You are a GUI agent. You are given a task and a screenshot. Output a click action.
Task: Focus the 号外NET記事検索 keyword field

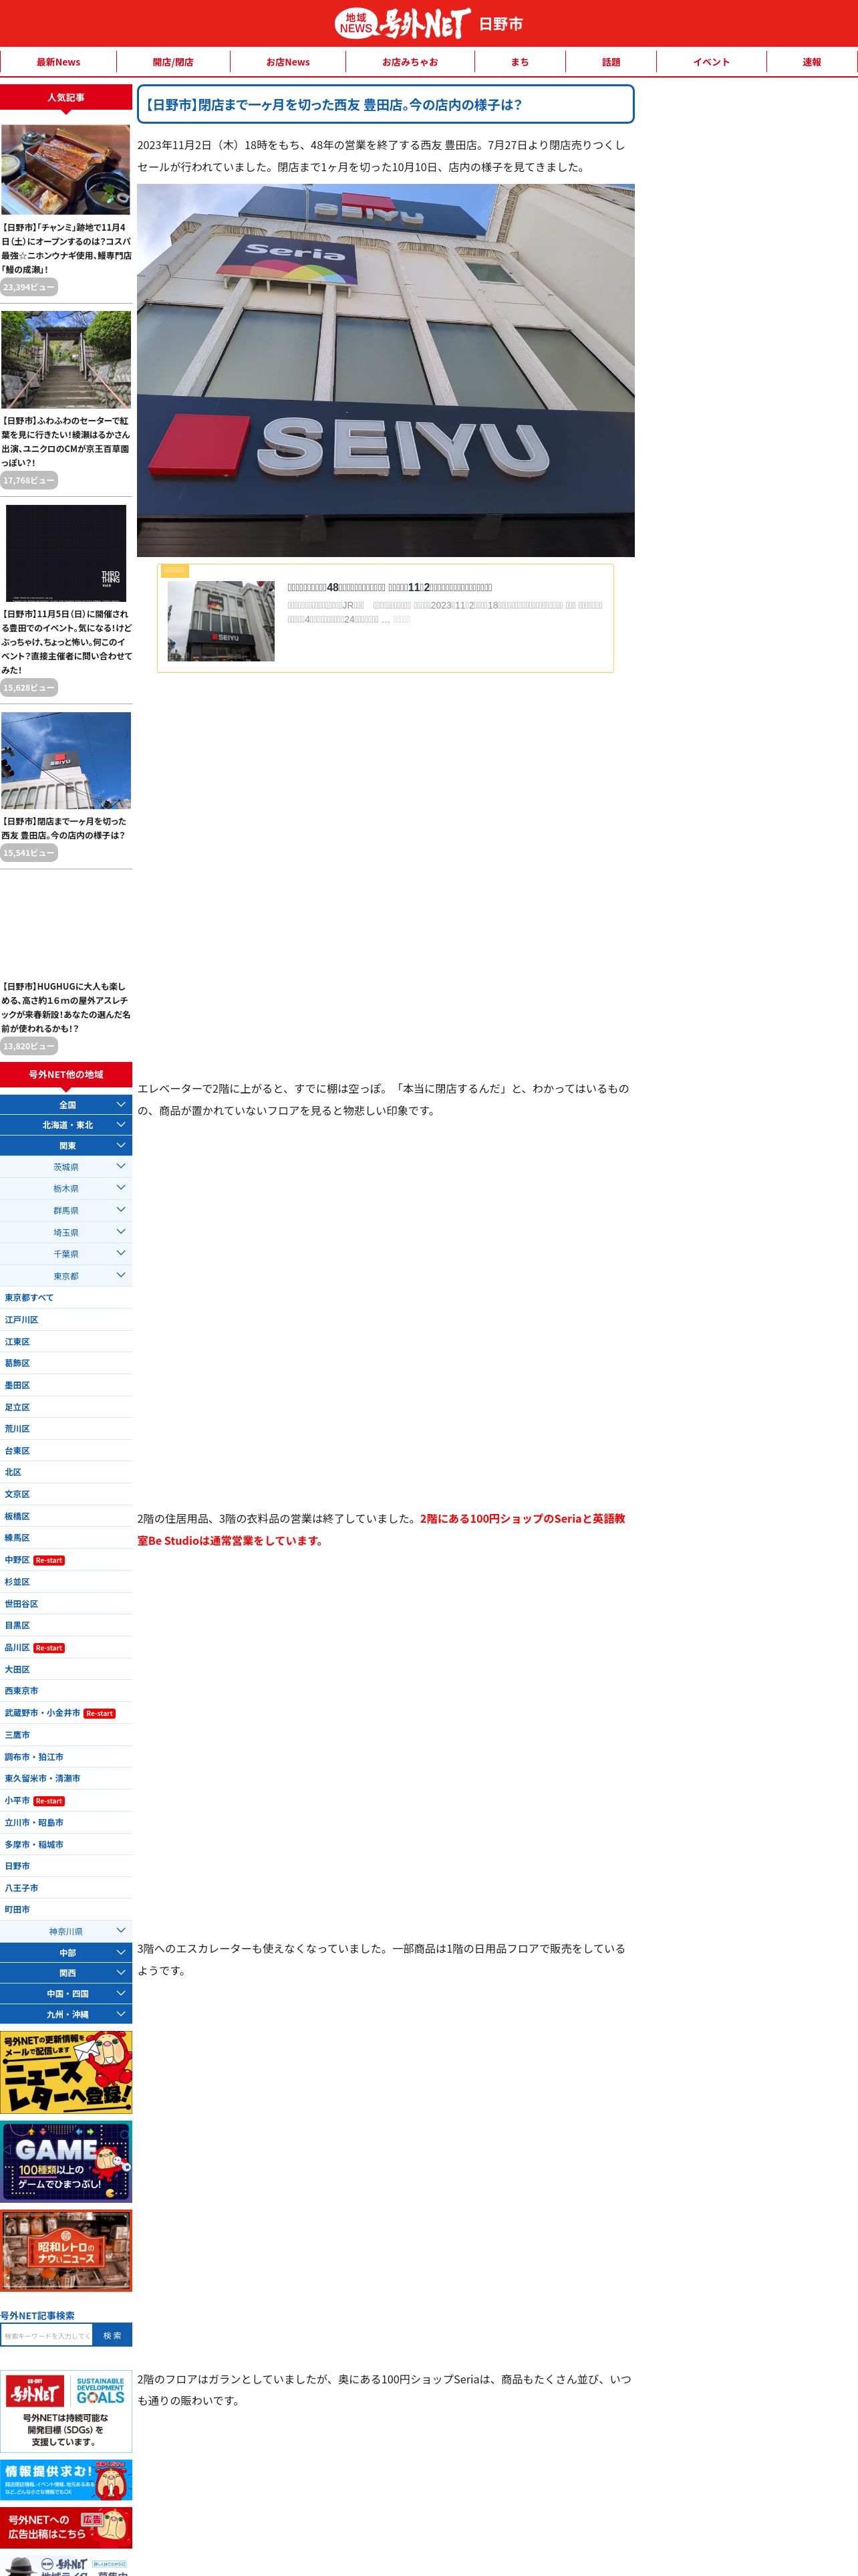[x=47, y=2335]
